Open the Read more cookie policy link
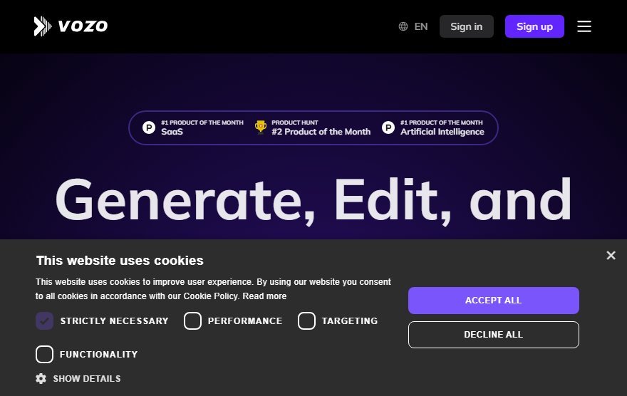Viewport: 627px width, 396px height. pyautogui.click(x=264, y=296)
